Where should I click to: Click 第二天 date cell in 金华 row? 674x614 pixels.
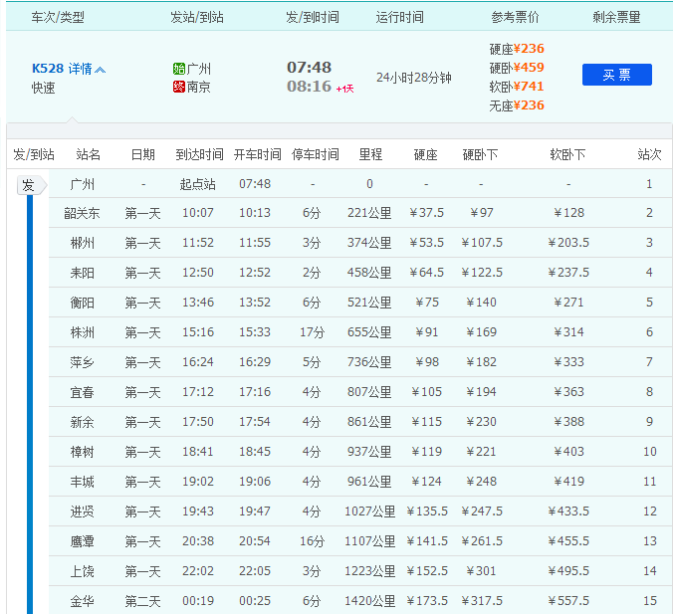(x=142, y=601)
